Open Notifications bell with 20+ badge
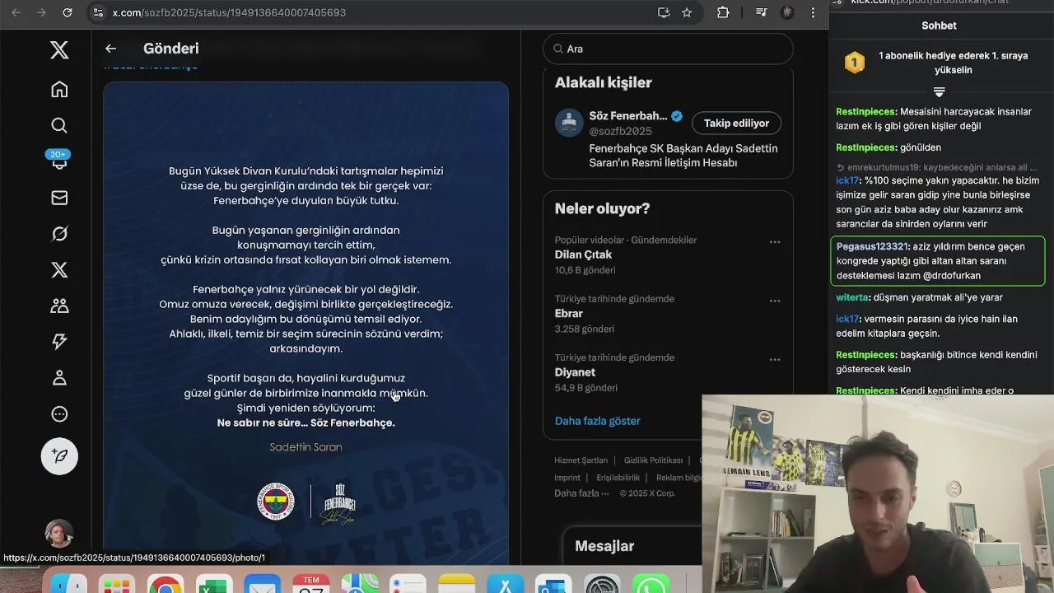 pyautogui.click(x=59, y=161)
